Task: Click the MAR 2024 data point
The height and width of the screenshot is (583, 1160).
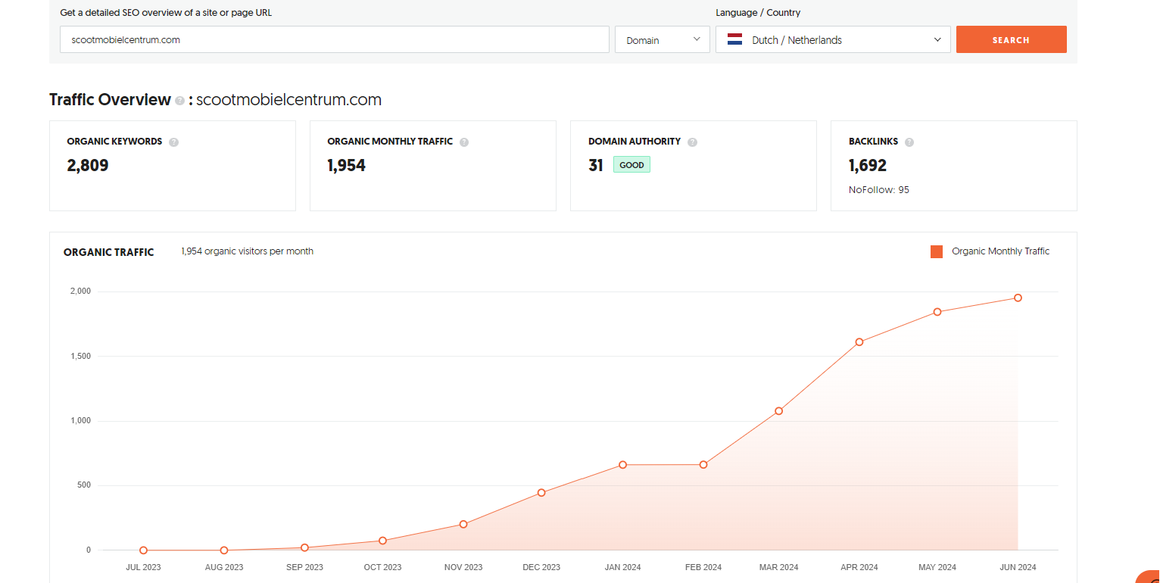Action: pyautogui.click(x=778, y=411)
